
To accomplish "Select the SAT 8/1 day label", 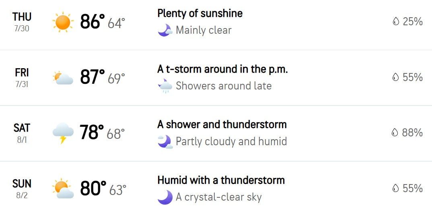I will [22, 133].
